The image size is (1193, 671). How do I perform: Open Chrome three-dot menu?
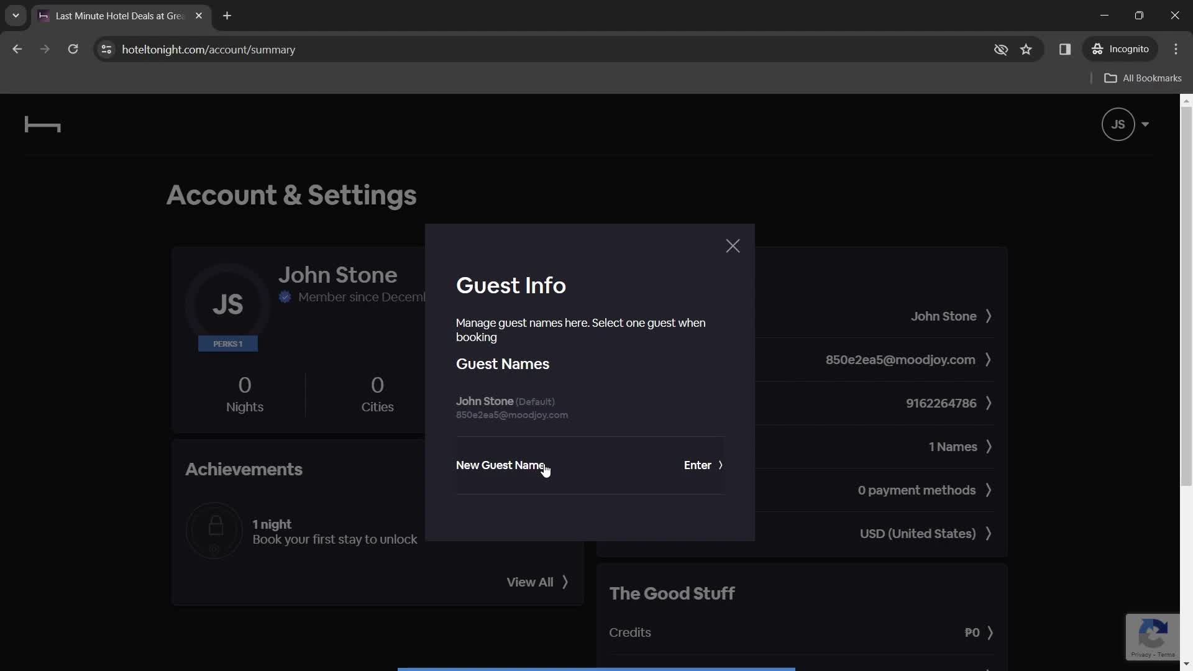click(1176, 49)
